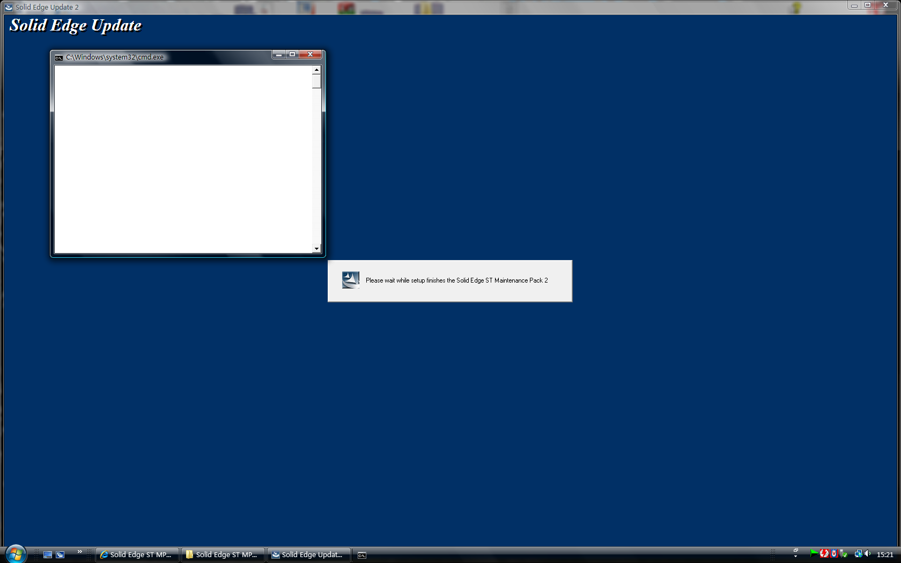901x563 pixels.
Task: Click the cmd window scrollbar thumb
Action: click(x=316, y=82)
